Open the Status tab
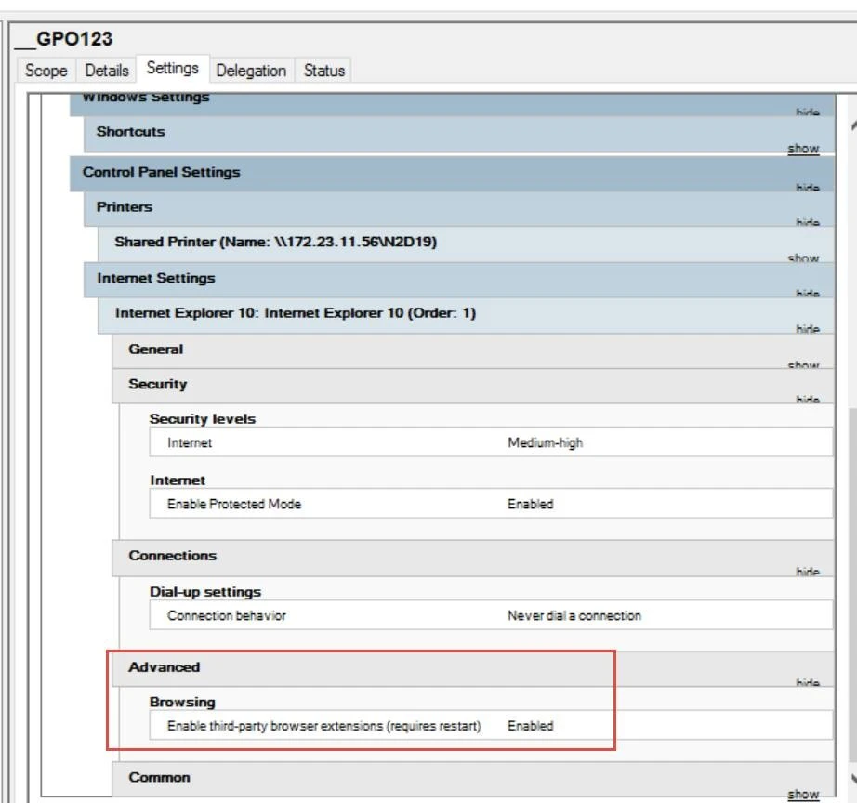The width and height of the screenshot is (857, 803). click(x=323, y=71)
